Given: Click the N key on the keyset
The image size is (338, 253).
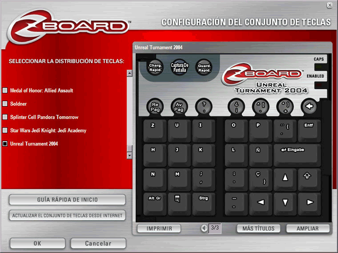Looking at the screenshot, I should tap(155, 179).
